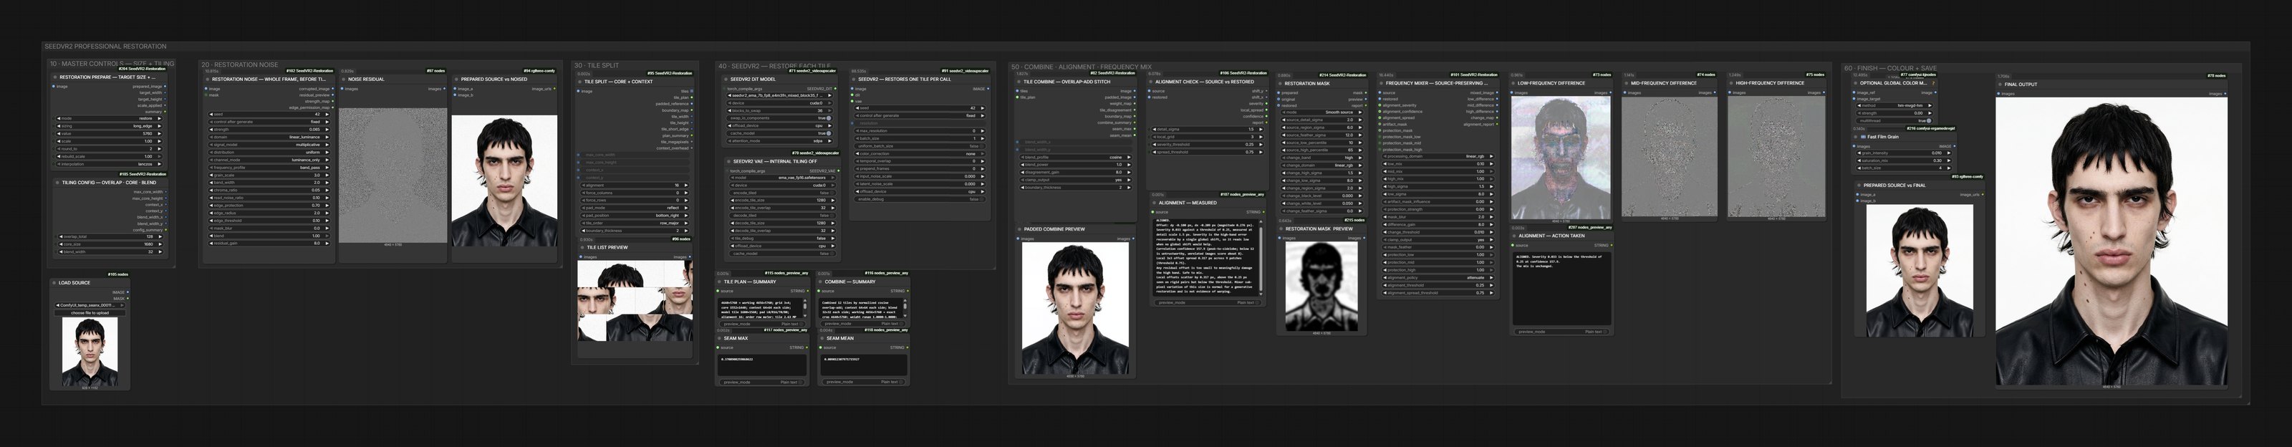Select the RESTORATION MASK PREVIEW image

pos(1321,287)
